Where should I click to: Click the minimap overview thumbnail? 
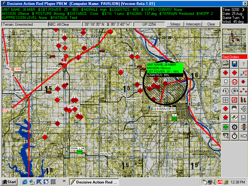coord(234,40)
